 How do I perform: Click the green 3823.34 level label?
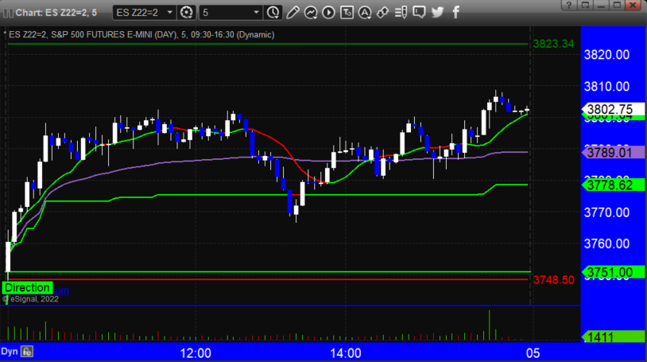[553, 44]
